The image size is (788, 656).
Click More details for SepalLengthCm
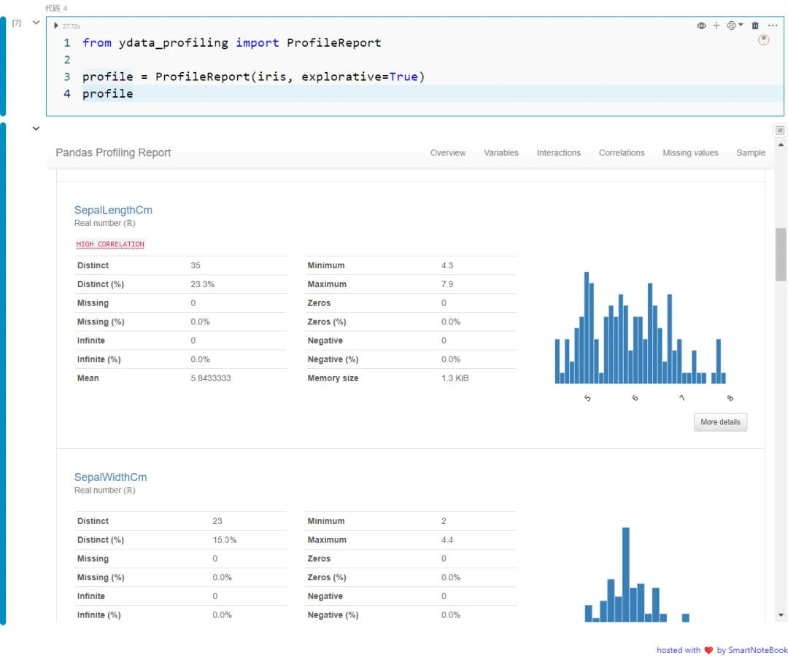tap(720, 422)
